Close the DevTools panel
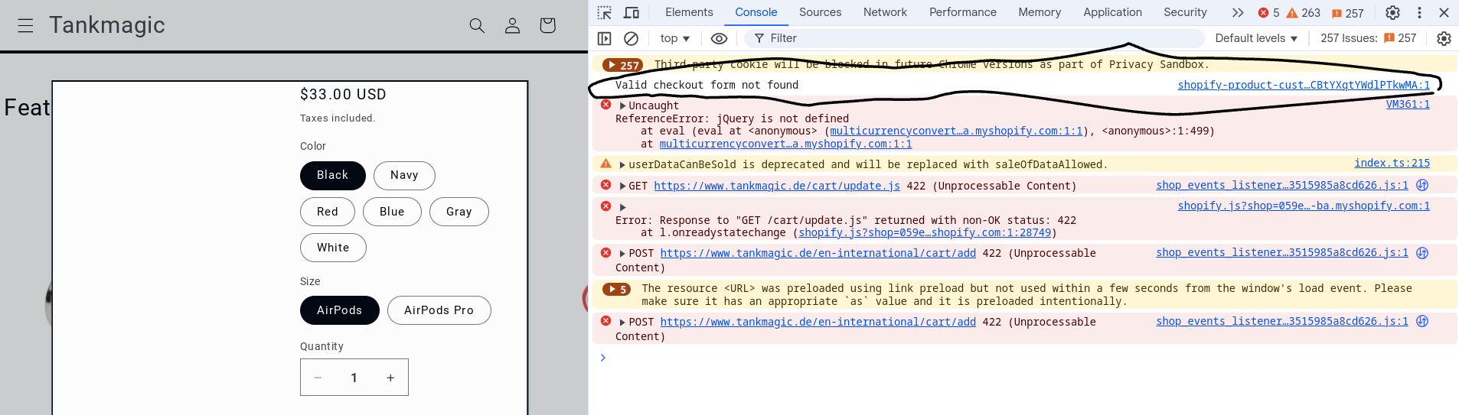 [1444, 12]
